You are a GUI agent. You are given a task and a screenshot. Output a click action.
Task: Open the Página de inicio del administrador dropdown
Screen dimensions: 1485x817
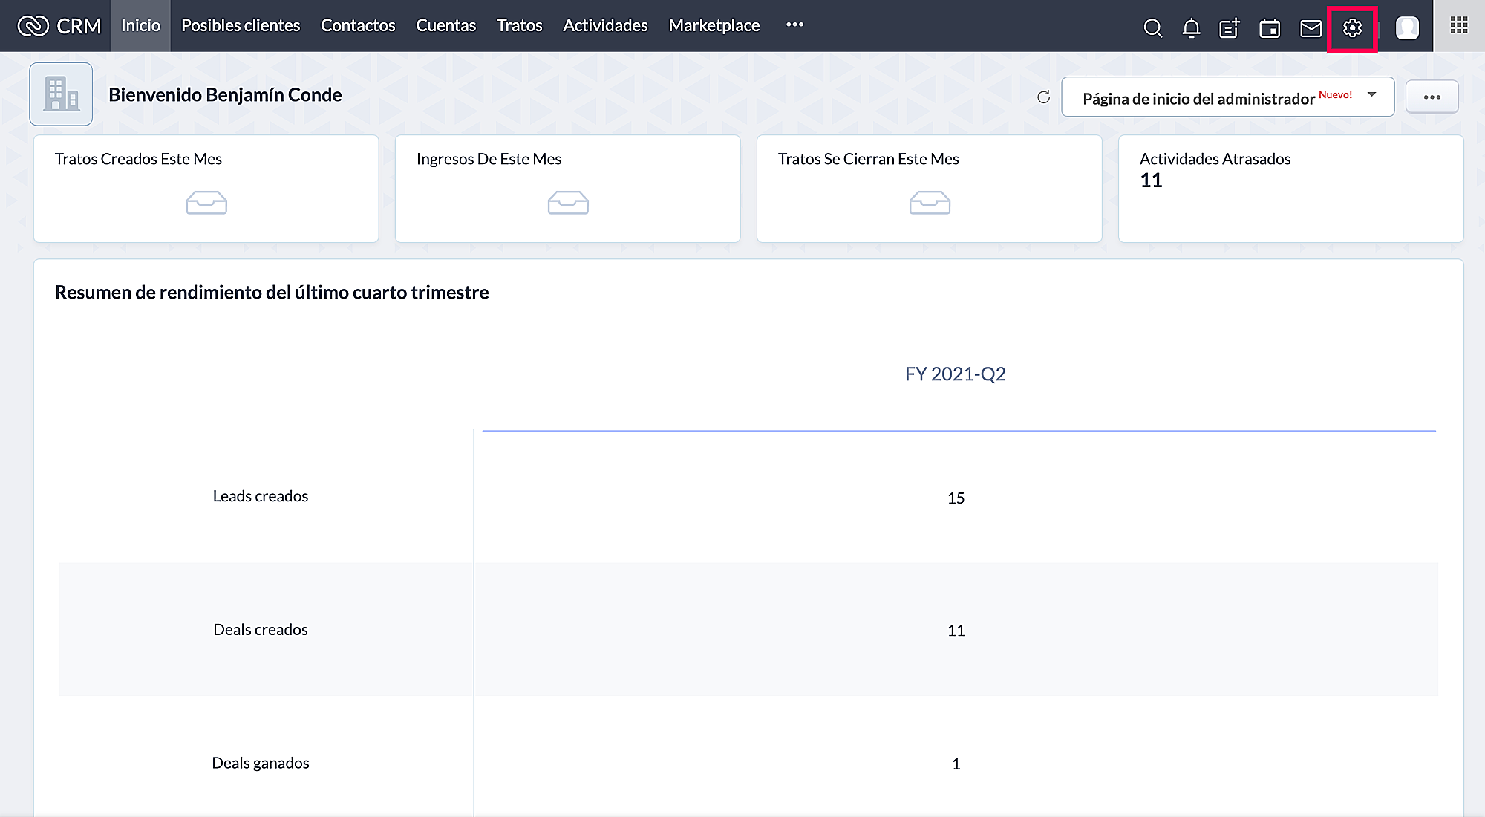coord(1228,97)
